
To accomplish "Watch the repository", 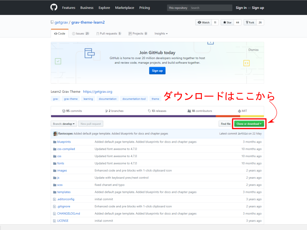I will pyautogui.click(x=204, y=22).
